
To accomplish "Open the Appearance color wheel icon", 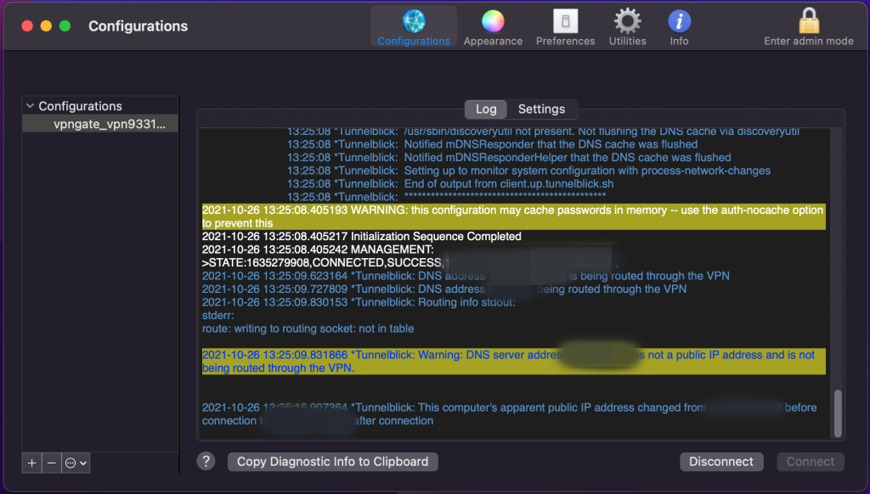I will pyautogui.click(x=493, y=26).
